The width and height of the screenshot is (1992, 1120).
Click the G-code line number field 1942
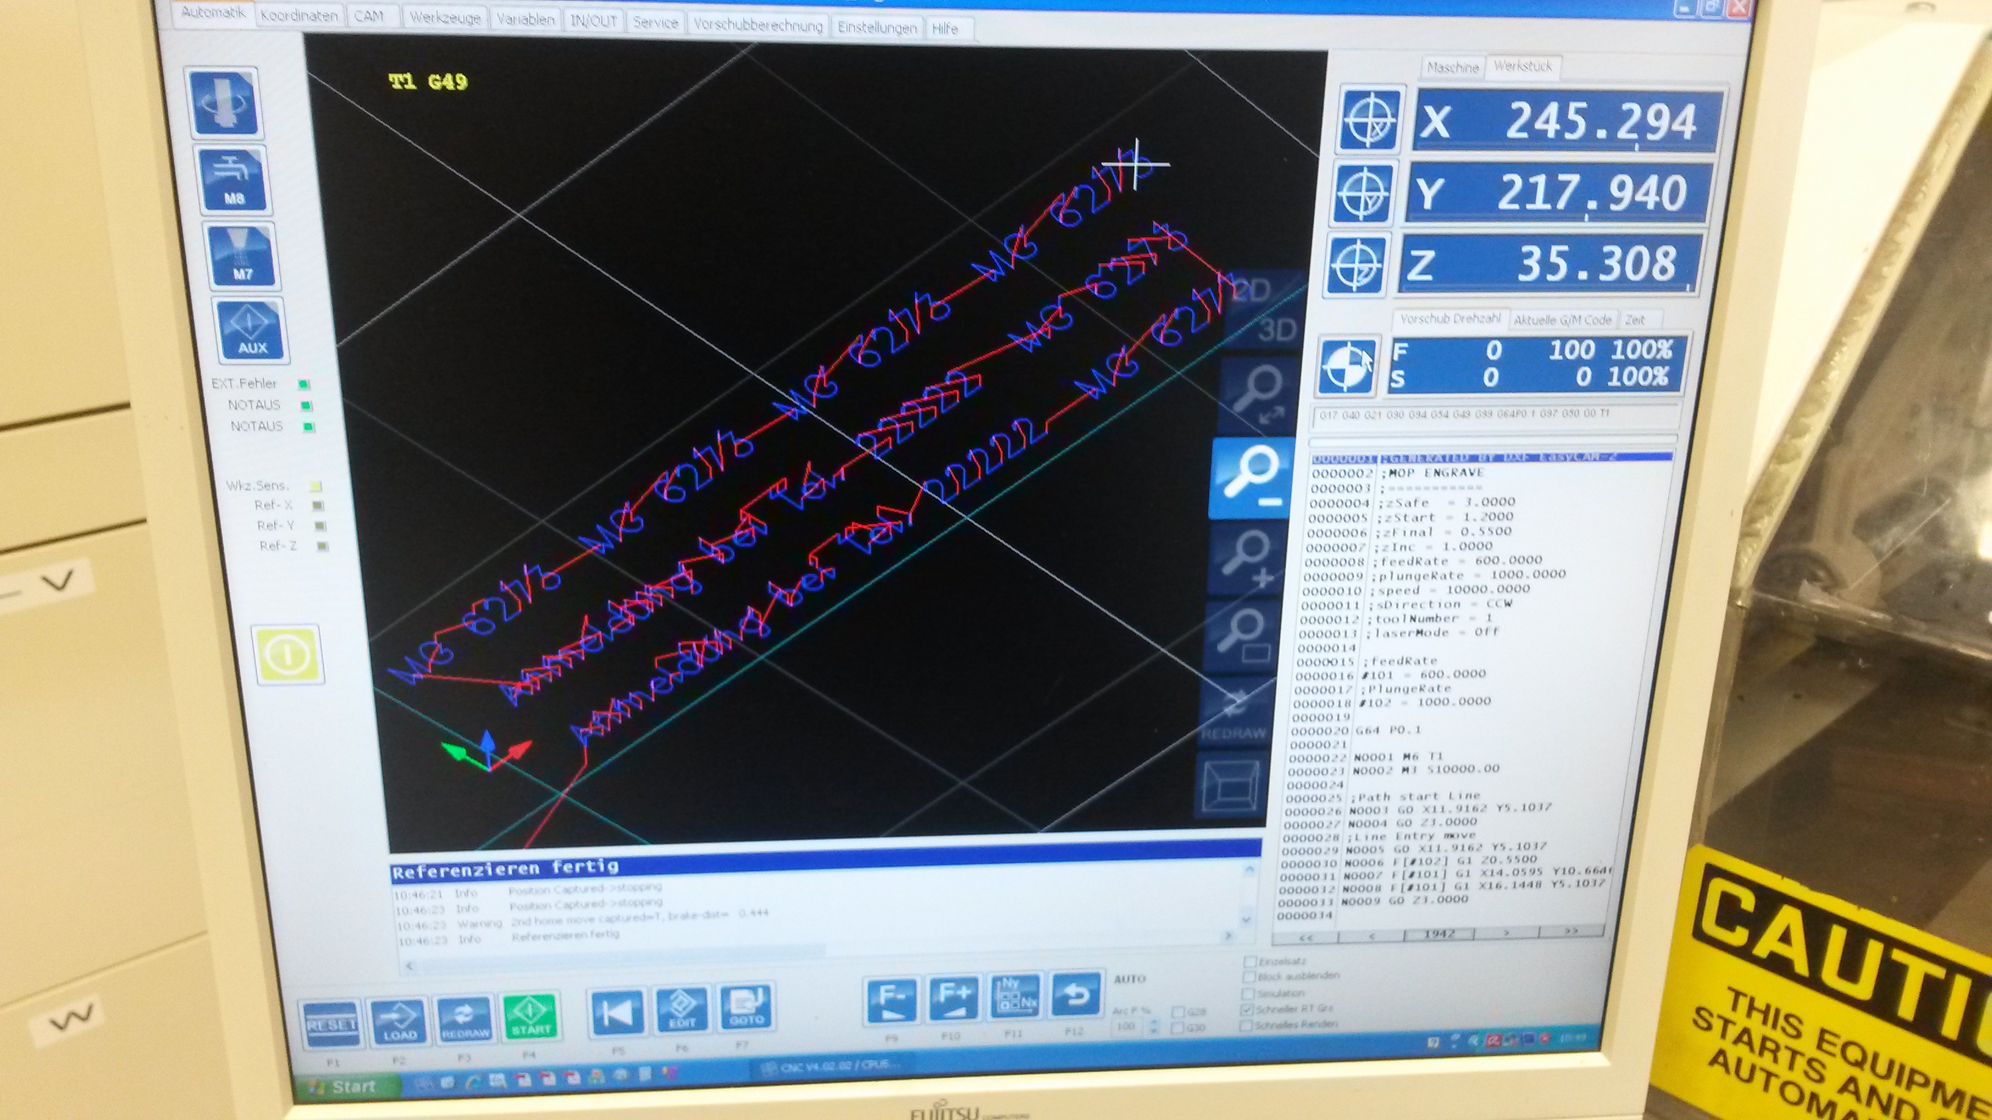coord(1439,935)
